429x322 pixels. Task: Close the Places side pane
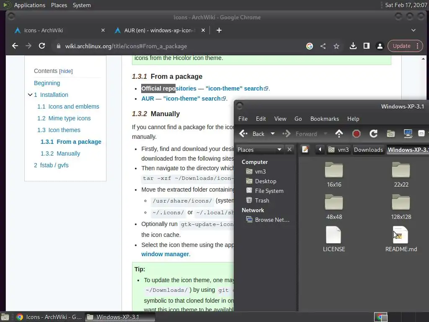pos(289,150)
